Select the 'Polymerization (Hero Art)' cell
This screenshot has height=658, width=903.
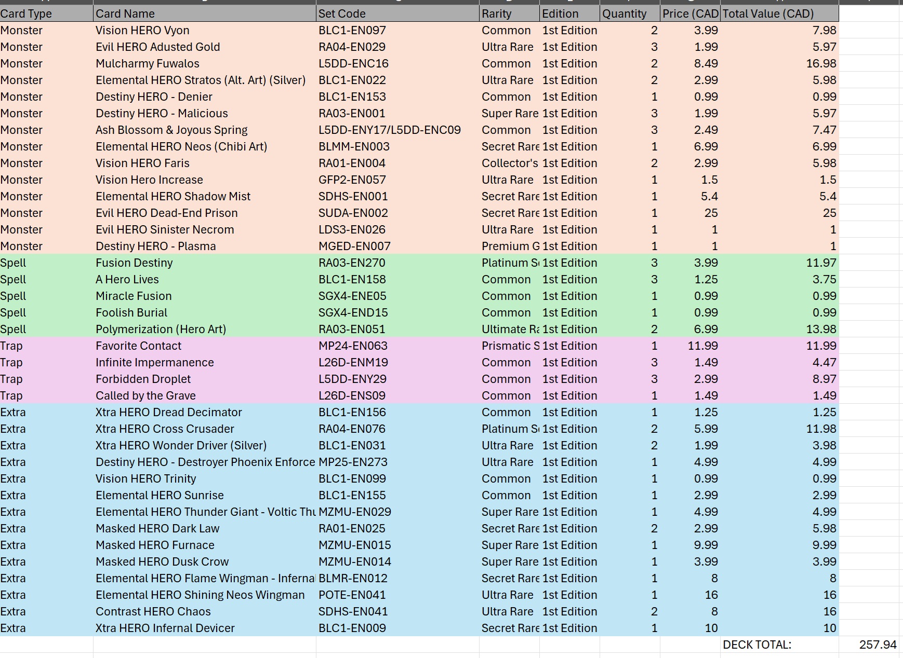(x=205, y=329)
